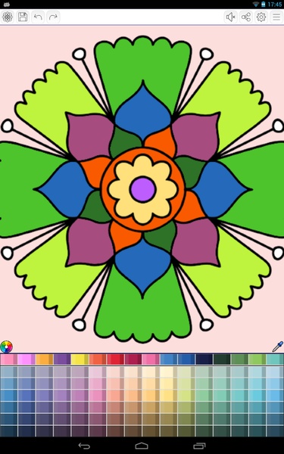Select the crimson swatch in top color row
This screenshot has height=454, width=284.
pyautogui.click(x=133, y=359)
